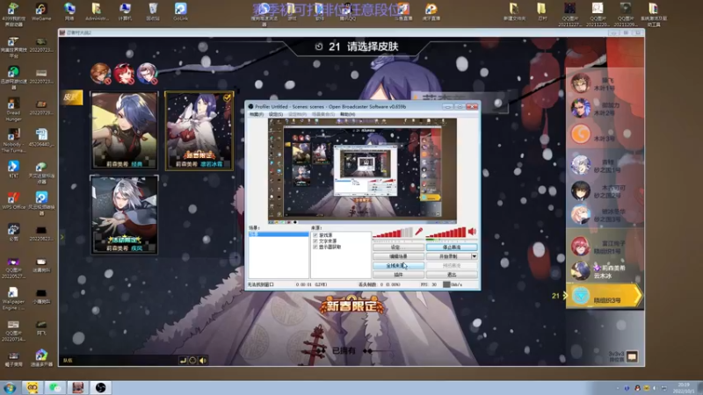
Task: Click the sound icon at the game's bottom bar
Action: (x=203, y=360)
